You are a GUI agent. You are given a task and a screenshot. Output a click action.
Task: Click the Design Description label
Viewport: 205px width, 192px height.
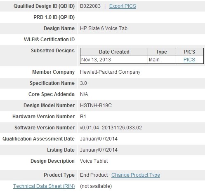52,161
